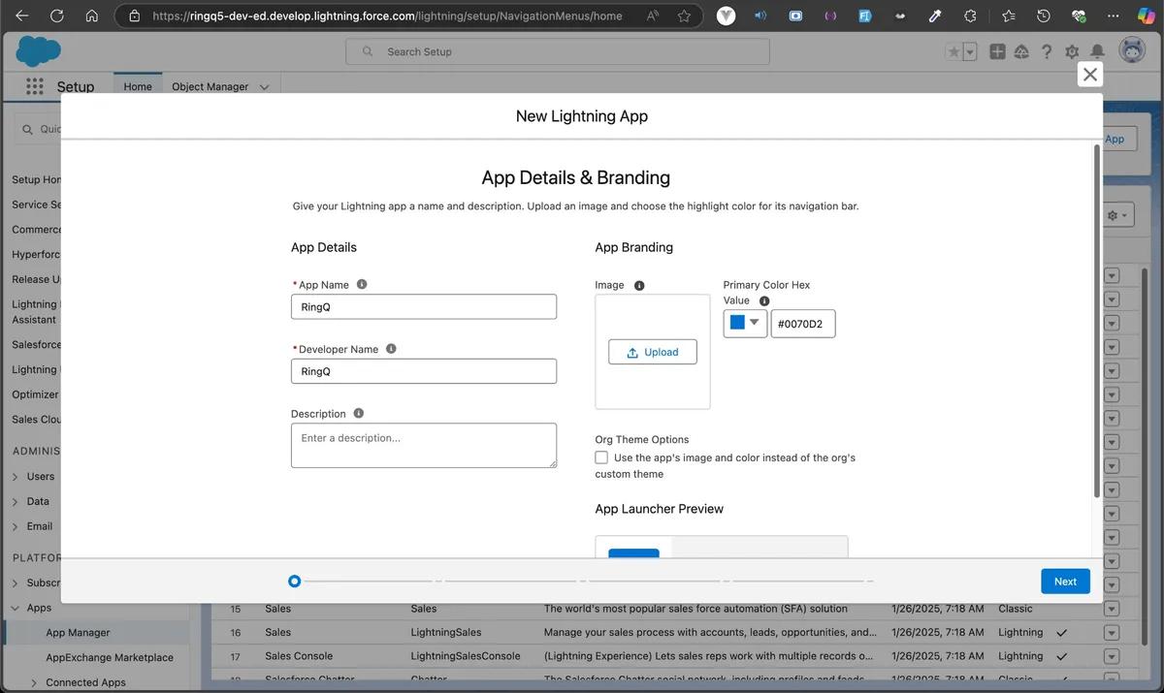Click the App Name info icon

pyautogui.click(x=362, y=284)
